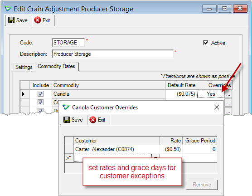
Task: Select Carter, Alexander (C0874) customer cell
Action: (x=116, y=149)
